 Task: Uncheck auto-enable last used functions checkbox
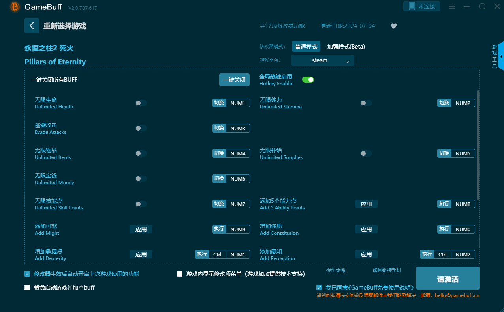click(x=27, y=274)
